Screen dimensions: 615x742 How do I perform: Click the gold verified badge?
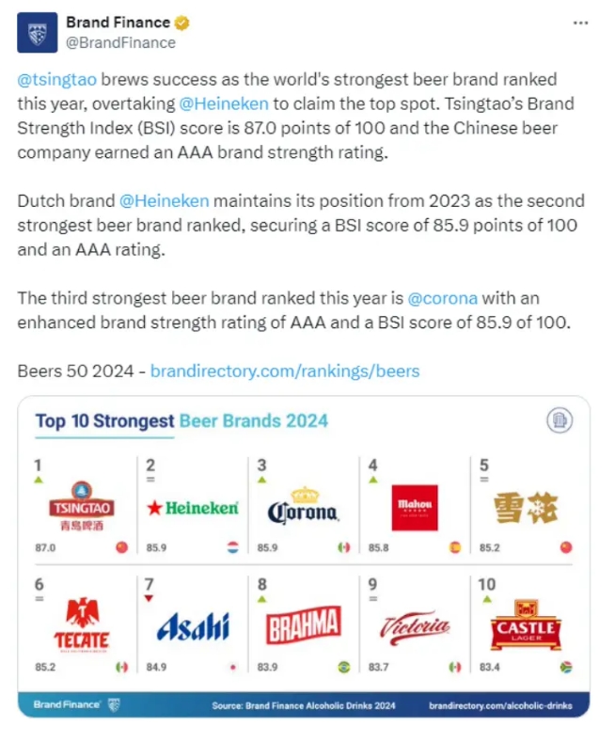[x=182, y=23]
